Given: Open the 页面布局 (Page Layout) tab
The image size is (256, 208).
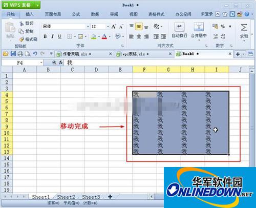Looking at the screenshot, I should coord(53,14).
